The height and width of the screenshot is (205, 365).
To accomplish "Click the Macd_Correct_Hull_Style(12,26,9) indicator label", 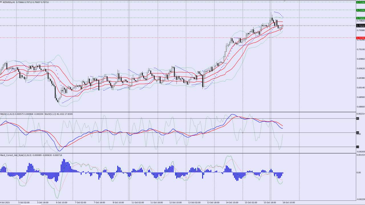I will click(16, 155).
